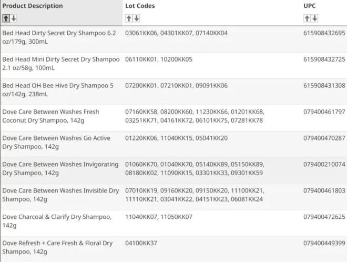Click lot code 04100KK37

(141, 243)
